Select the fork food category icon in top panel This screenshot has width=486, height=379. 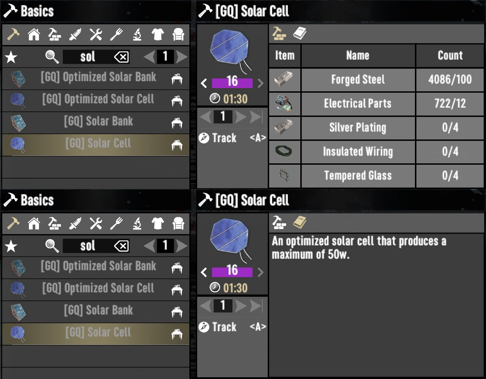pyautogui.click(x=116, y=34)
